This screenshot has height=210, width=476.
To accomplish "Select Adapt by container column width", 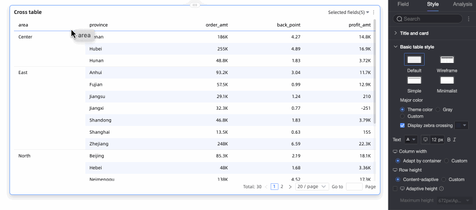I will [398, 160].
